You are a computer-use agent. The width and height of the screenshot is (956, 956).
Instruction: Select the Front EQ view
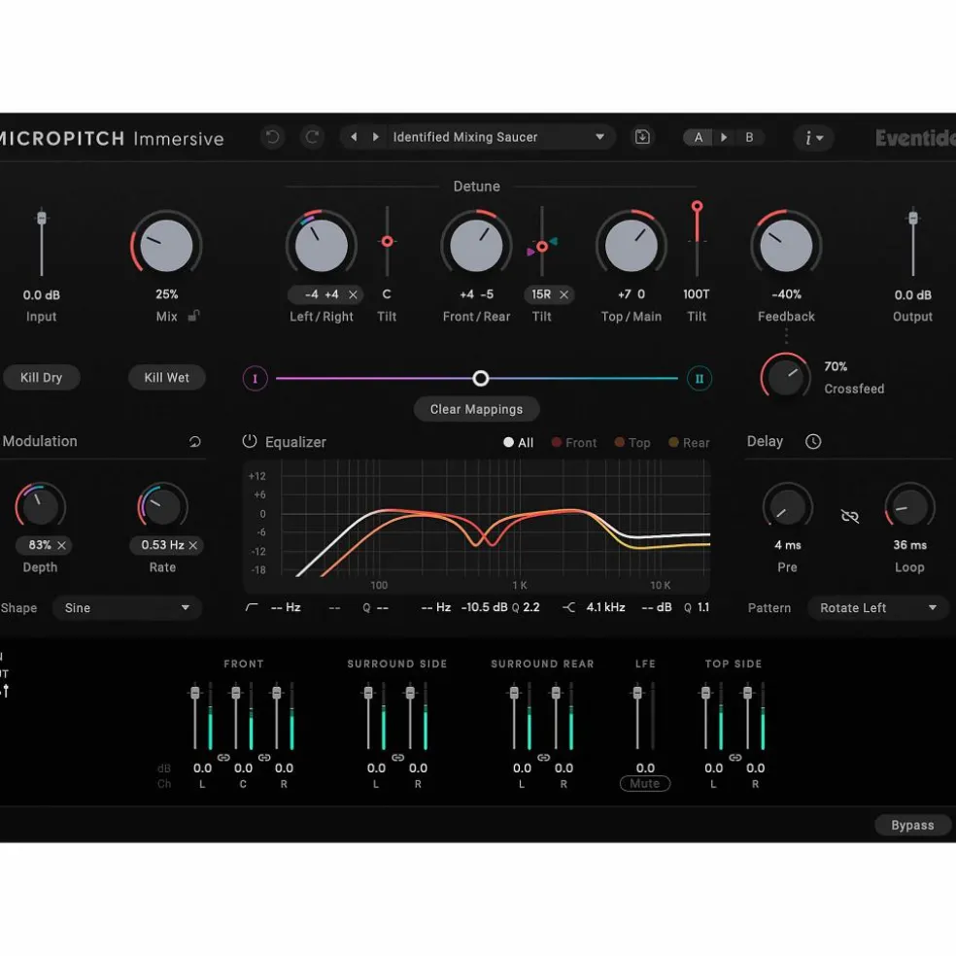point(574,443)
